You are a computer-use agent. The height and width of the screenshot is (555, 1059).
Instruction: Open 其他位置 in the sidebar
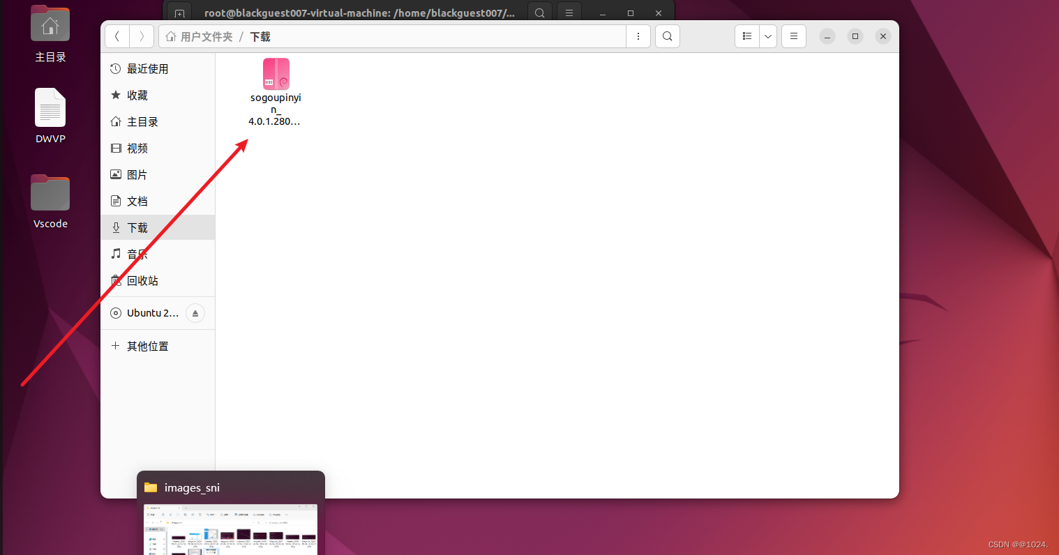(158, 346)
